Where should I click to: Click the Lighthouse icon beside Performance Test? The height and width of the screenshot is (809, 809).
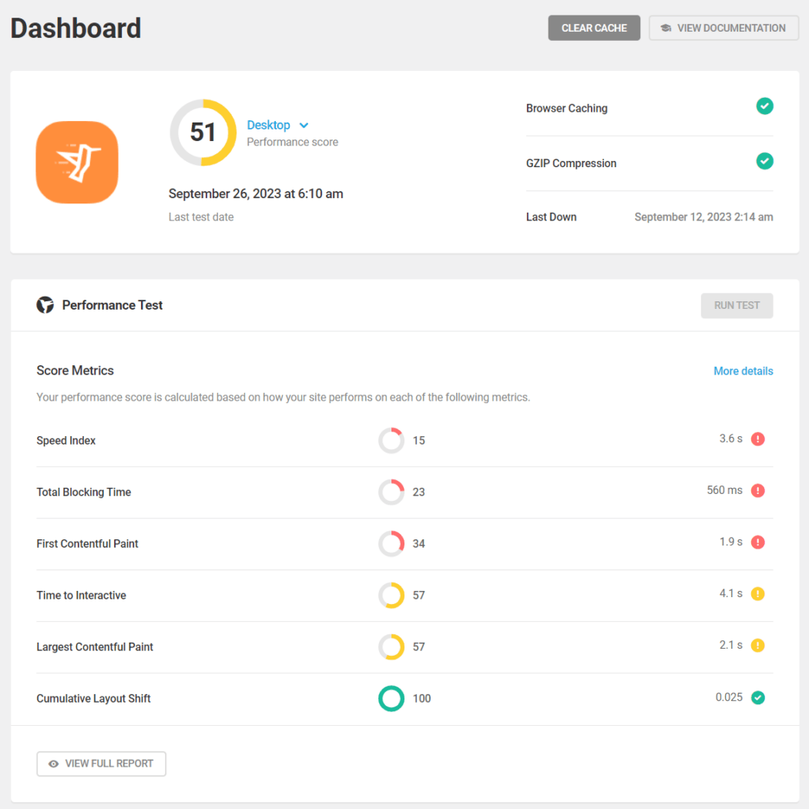click(45, 304)
